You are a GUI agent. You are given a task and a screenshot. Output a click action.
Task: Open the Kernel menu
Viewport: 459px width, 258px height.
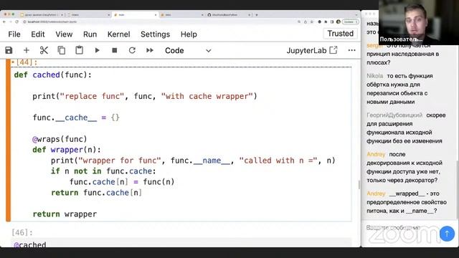[118, 34]
